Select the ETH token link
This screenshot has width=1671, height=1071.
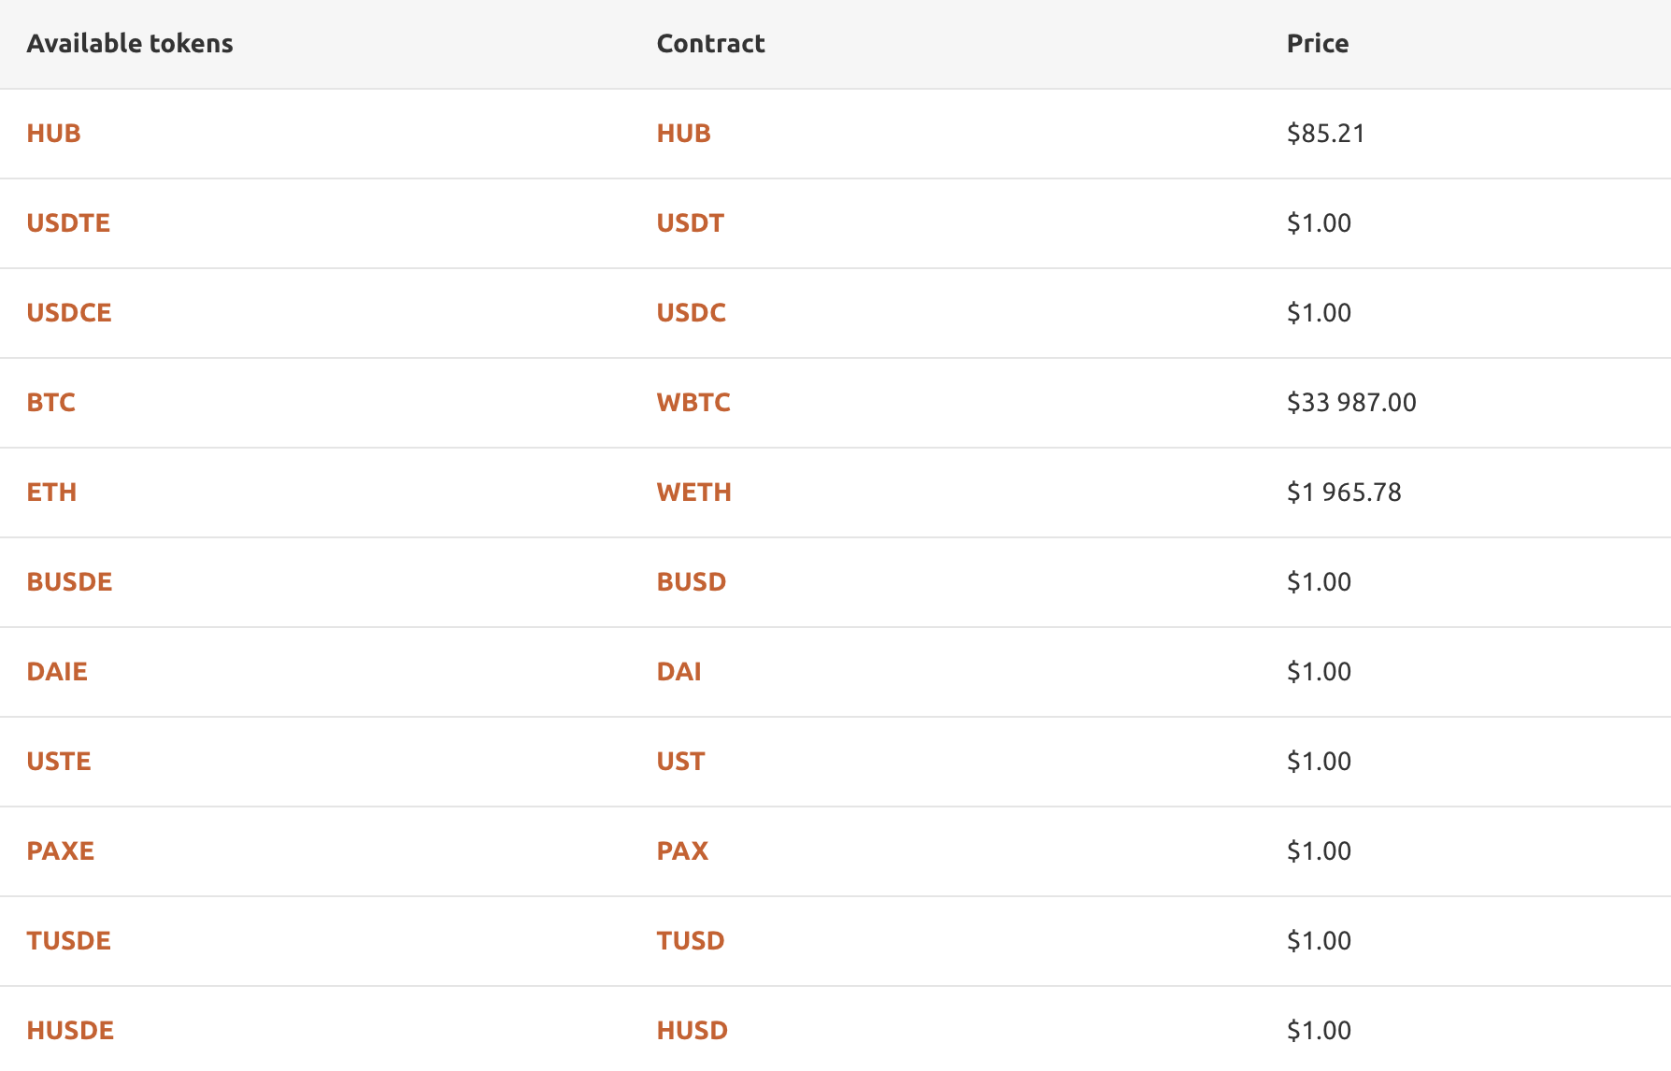(x=51, y=493)
